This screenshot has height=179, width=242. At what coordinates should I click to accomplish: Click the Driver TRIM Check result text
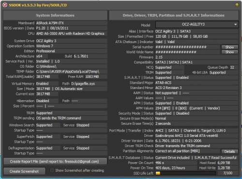[182, 146]
